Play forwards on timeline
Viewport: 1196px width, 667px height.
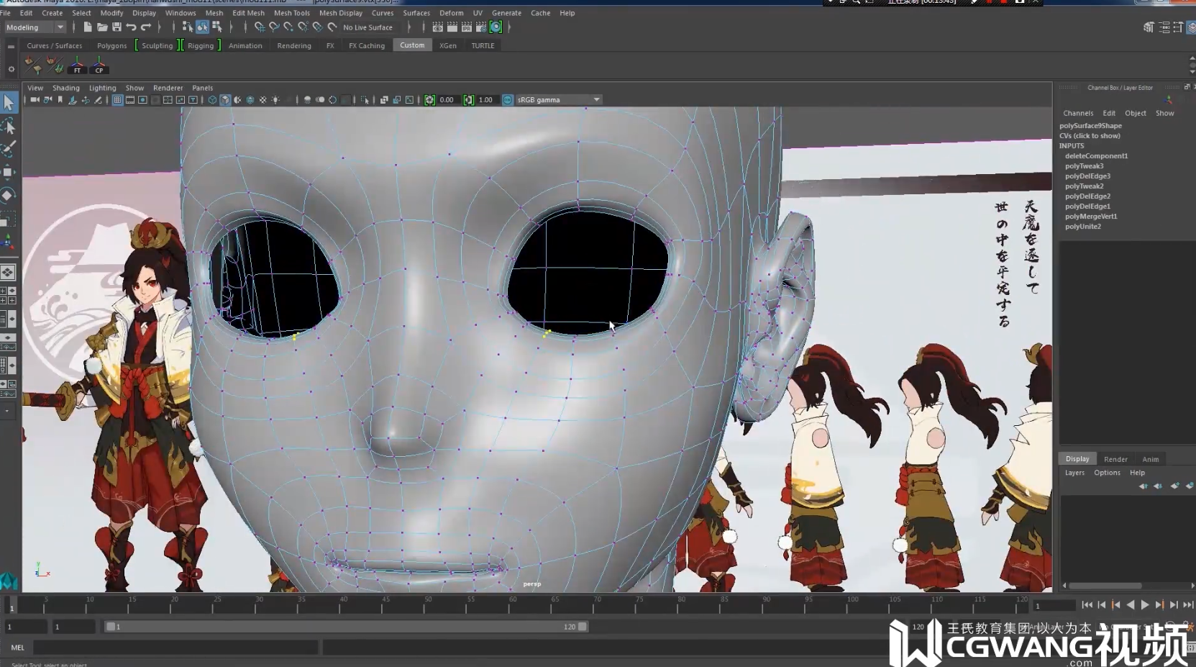pos(1145,605)
